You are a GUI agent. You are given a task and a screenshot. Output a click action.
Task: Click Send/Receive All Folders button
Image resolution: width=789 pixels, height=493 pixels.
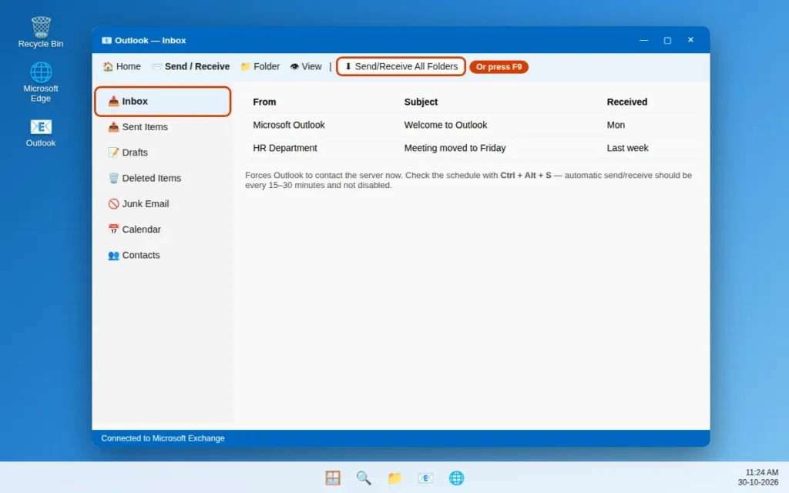401,66
